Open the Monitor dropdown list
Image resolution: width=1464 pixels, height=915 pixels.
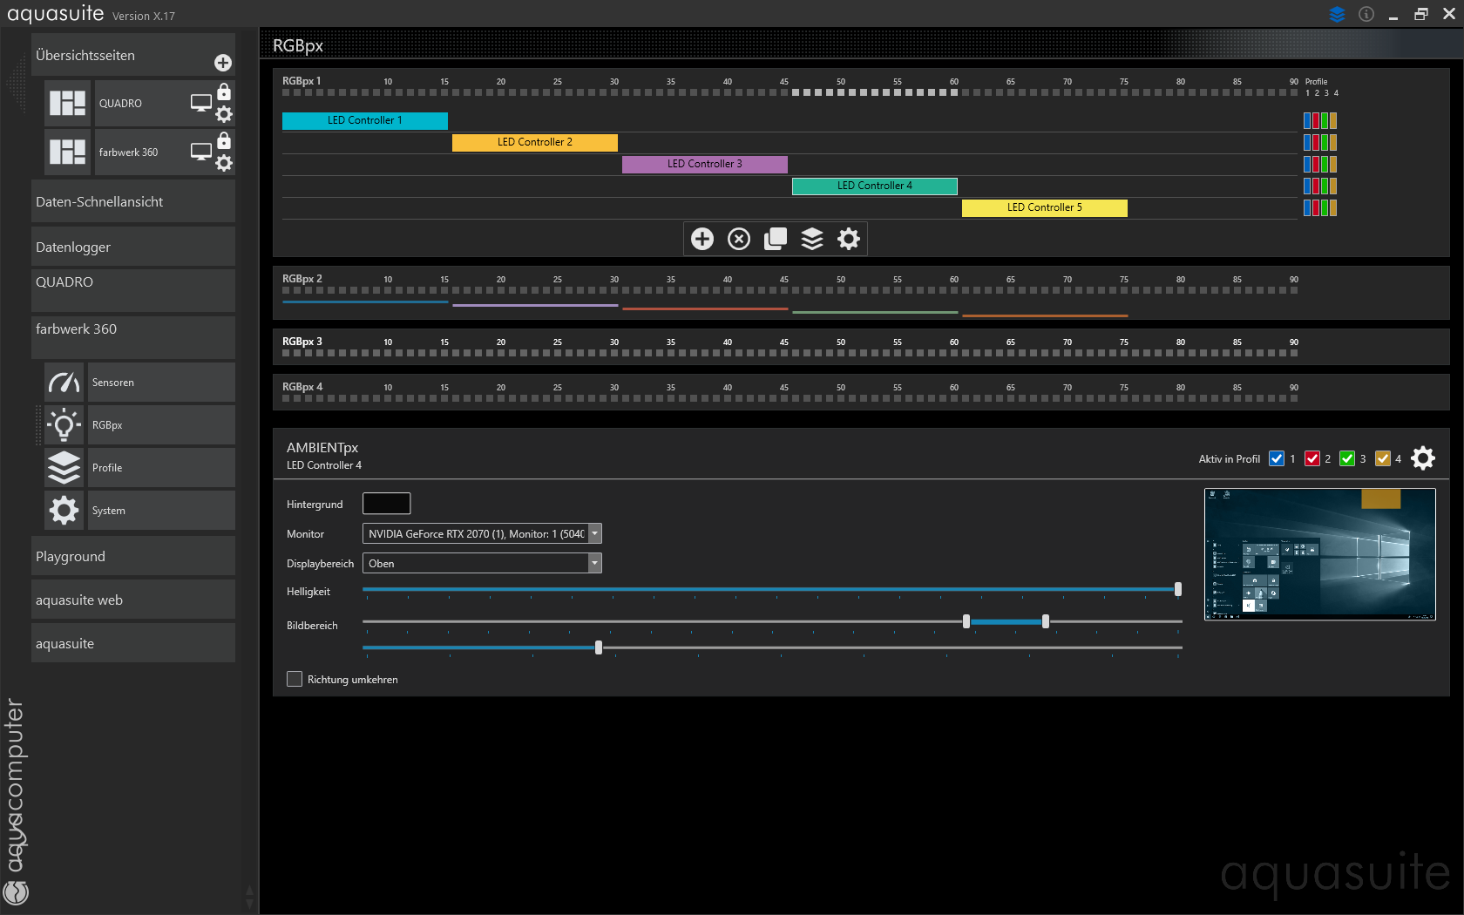tap(594, 533)
